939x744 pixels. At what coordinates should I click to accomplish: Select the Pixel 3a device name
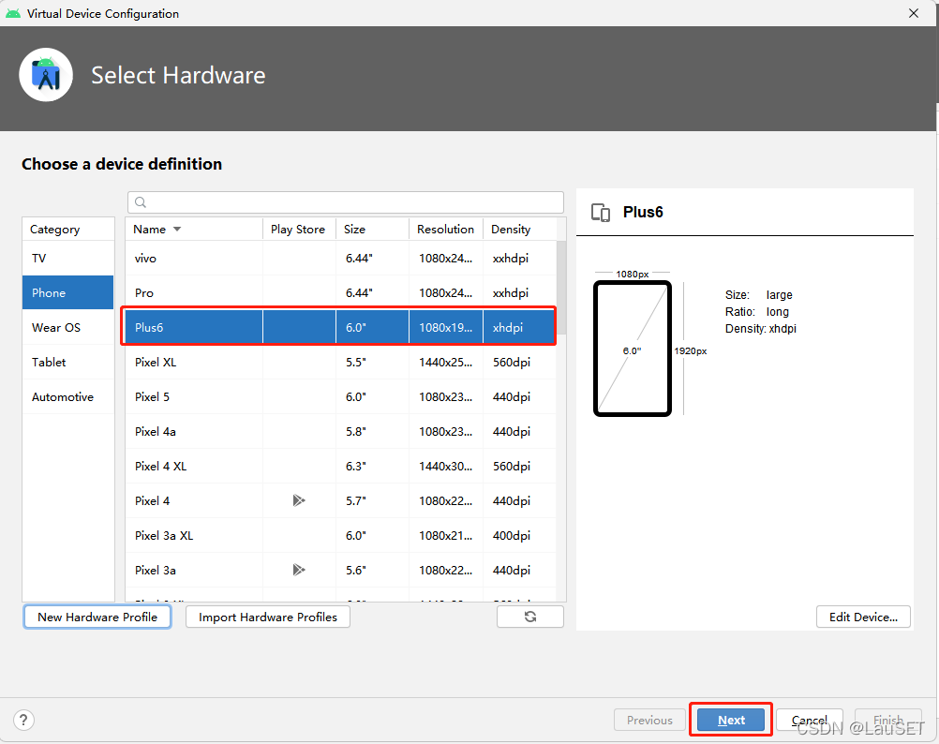[x=156, y=571]
